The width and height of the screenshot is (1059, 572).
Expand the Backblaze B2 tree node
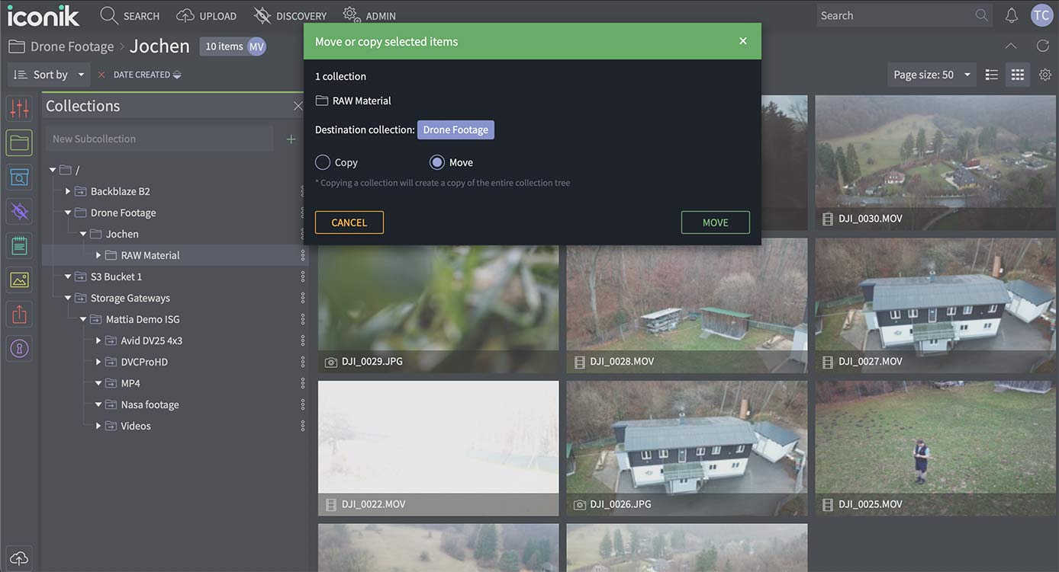[68, 191]
